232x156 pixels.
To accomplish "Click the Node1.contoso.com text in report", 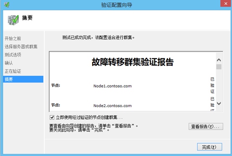I will 113,86.
